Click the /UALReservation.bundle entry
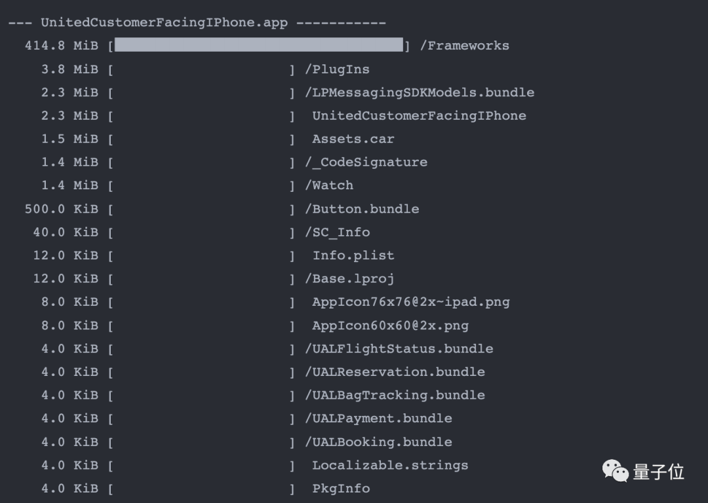708x503 pixels. [395, 372]
